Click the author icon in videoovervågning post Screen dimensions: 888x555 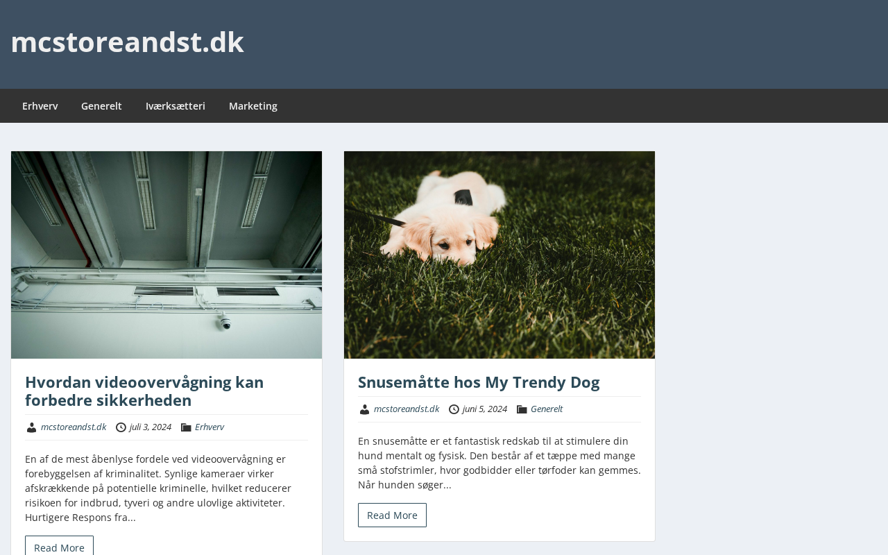[31, 427]
